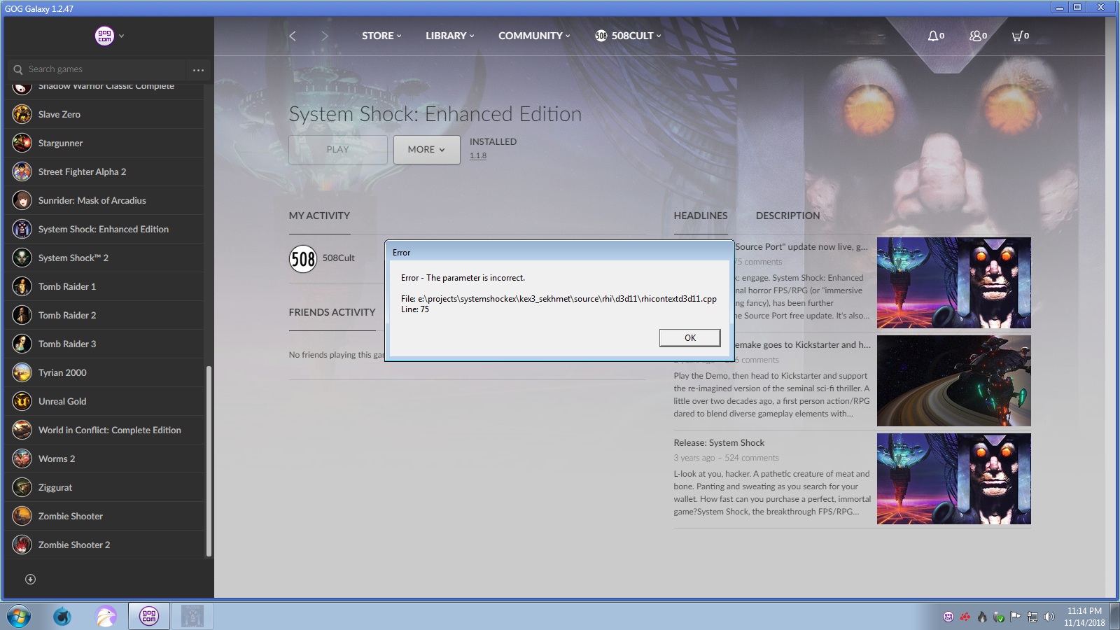The width and height of the screenshot is (1120, 630).
Task: Click the PLAY button
Action: click(337, 150)
